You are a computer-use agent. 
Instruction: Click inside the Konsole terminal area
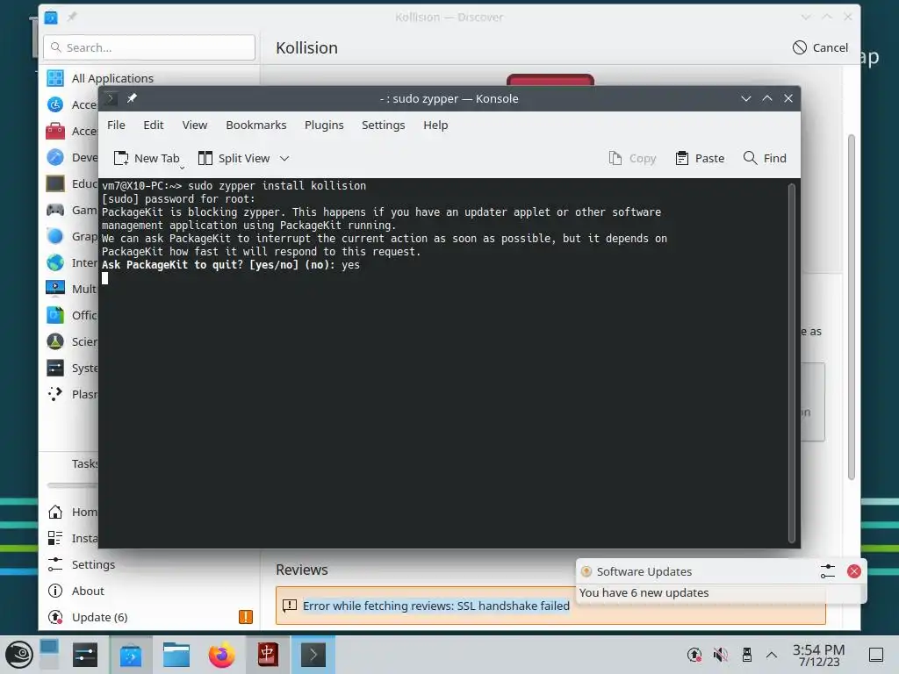[442, 362]
